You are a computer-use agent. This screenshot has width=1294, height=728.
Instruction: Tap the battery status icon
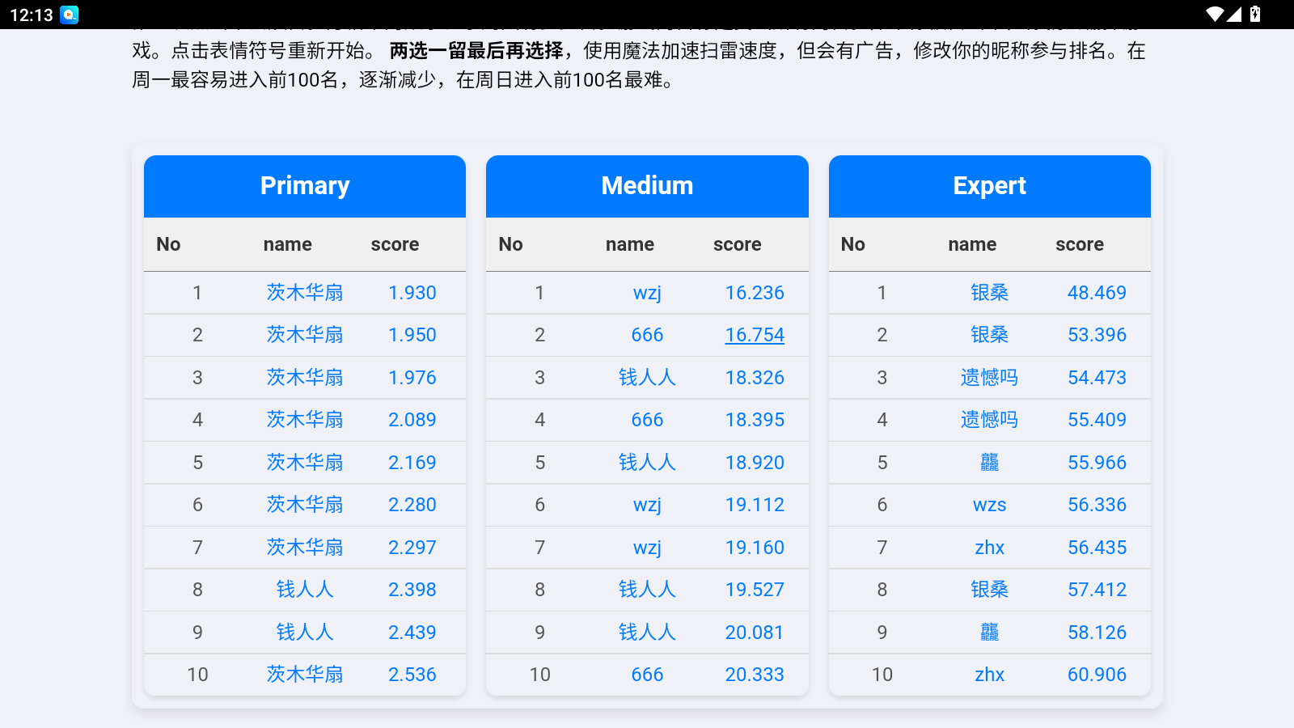pyautogui.click(x=1255, y=15)
